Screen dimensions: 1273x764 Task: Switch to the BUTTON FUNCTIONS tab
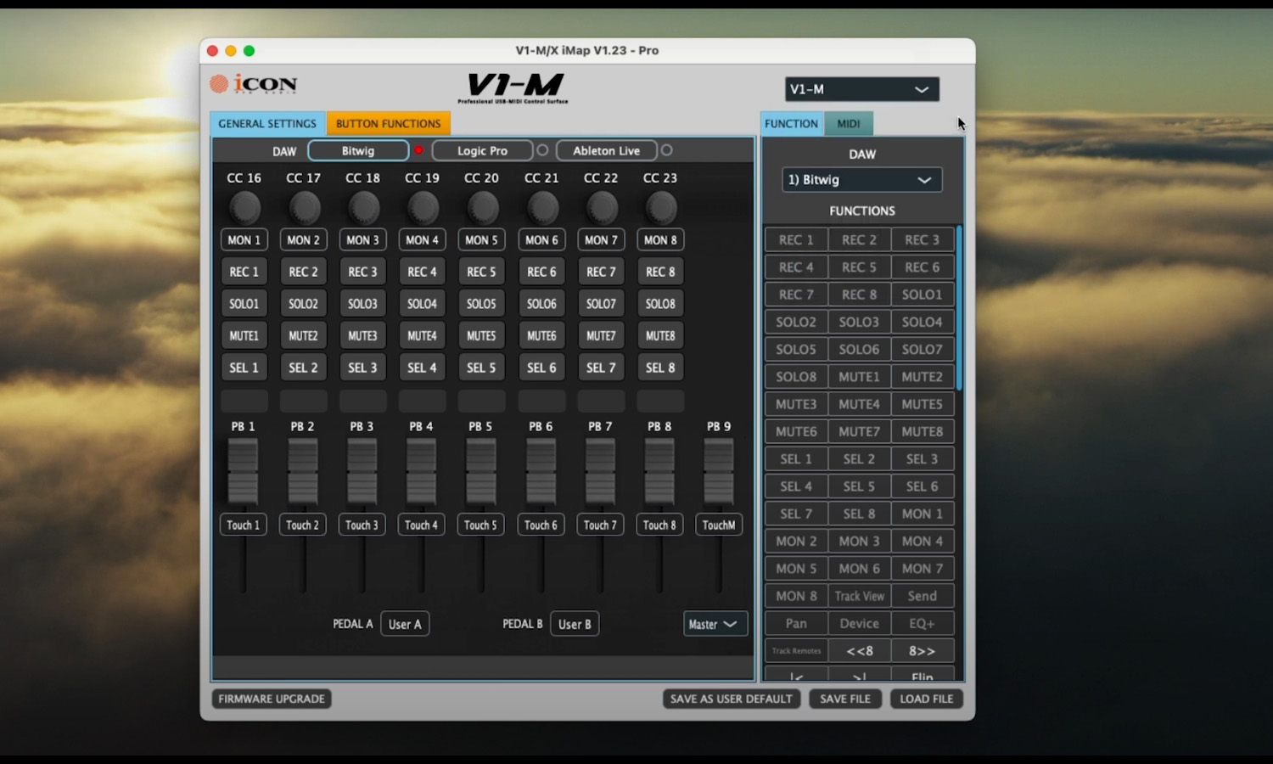click(x=388, y=123)
